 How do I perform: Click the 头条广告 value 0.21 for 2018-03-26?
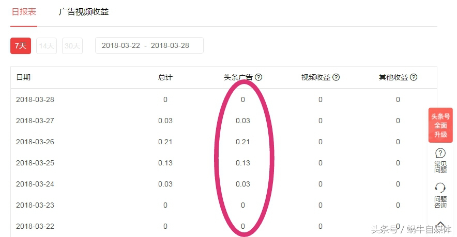point(243,142)
